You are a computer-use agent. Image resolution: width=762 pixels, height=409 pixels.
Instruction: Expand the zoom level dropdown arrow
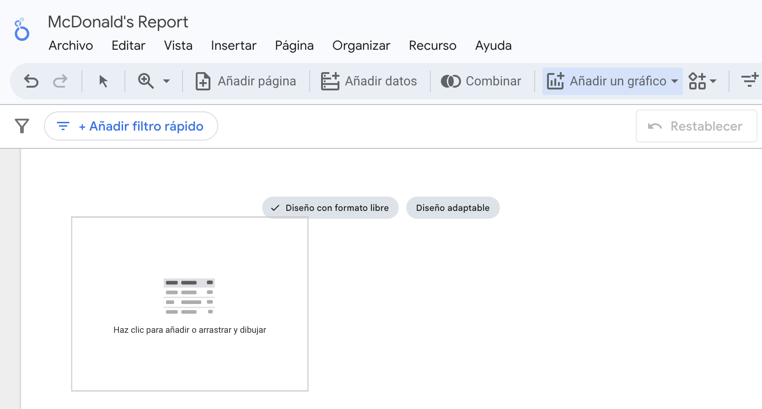166,81
